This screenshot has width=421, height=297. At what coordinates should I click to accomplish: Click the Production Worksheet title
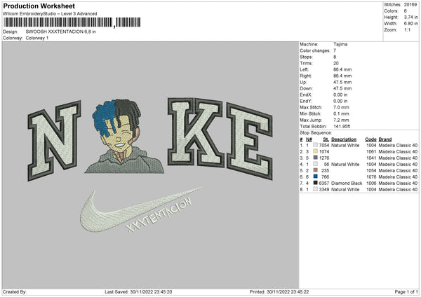tap(39, 6)
